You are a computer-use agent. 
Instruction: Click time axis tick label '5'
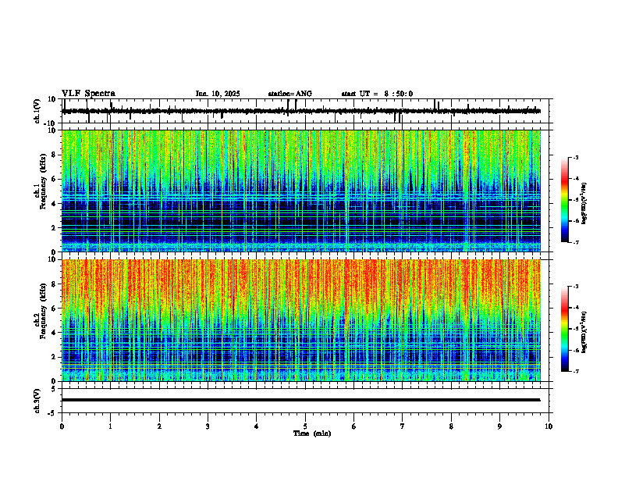coord(305,426)
